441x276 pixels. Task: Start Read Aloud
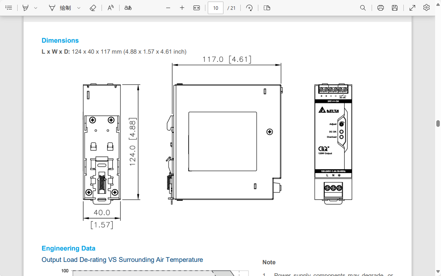pos(111,8)
